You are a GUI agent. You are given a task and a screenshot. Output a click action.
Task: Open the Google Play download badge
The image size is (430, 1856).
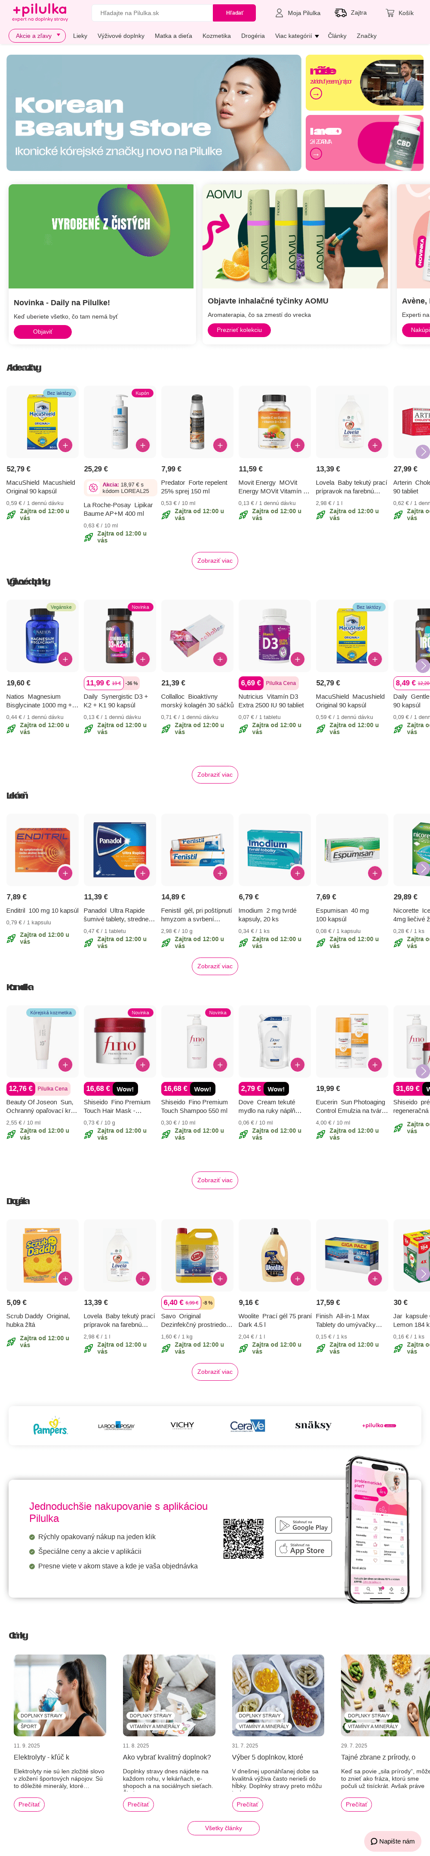click(304, 1525)
